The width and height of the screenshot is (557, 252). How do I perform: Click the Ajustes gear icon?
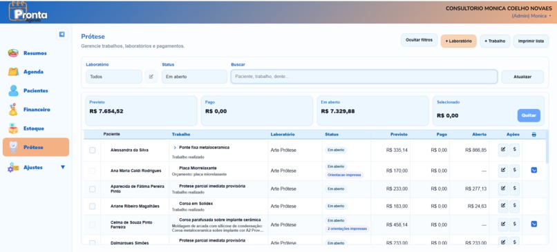point(13,167)
